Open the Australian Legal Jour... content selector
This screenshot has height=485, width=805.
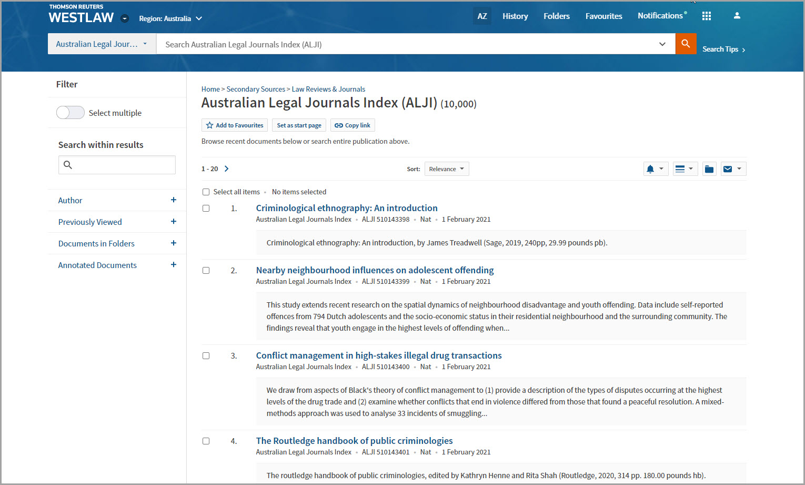coord(102,44)
